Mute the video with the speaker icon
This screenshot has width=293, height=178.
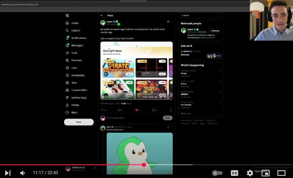click(23, 173)
